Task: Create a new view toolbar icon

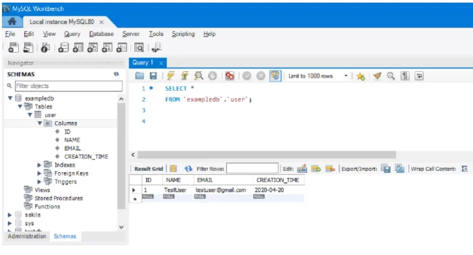Action: [93, 48]
